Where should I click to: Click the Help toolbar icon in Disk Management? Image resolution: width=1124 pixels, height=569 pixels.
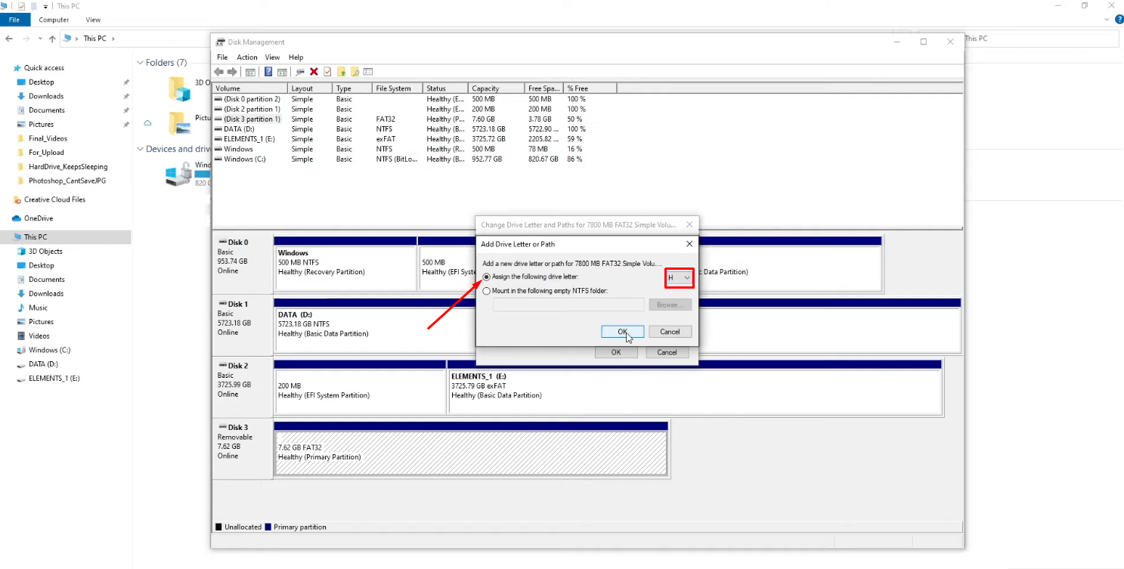coord(268,72)
